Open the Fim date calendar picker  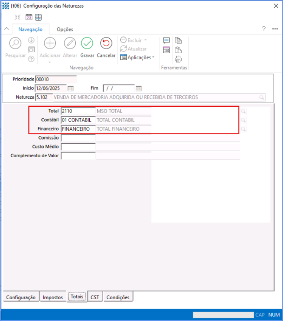139,88
